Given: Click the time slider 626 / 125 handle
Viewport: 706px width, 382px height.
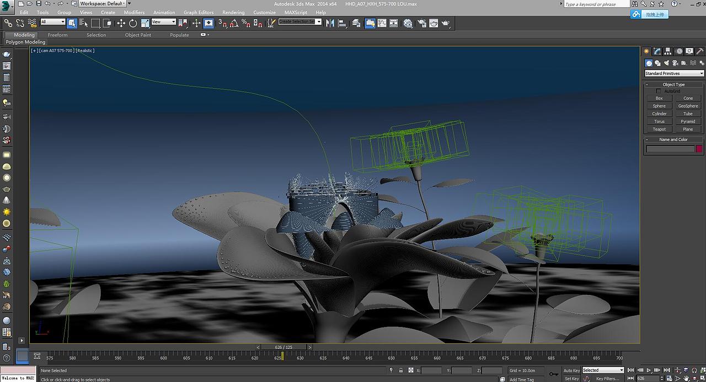Looking at the screenshot, I should (x=284, y=347).
